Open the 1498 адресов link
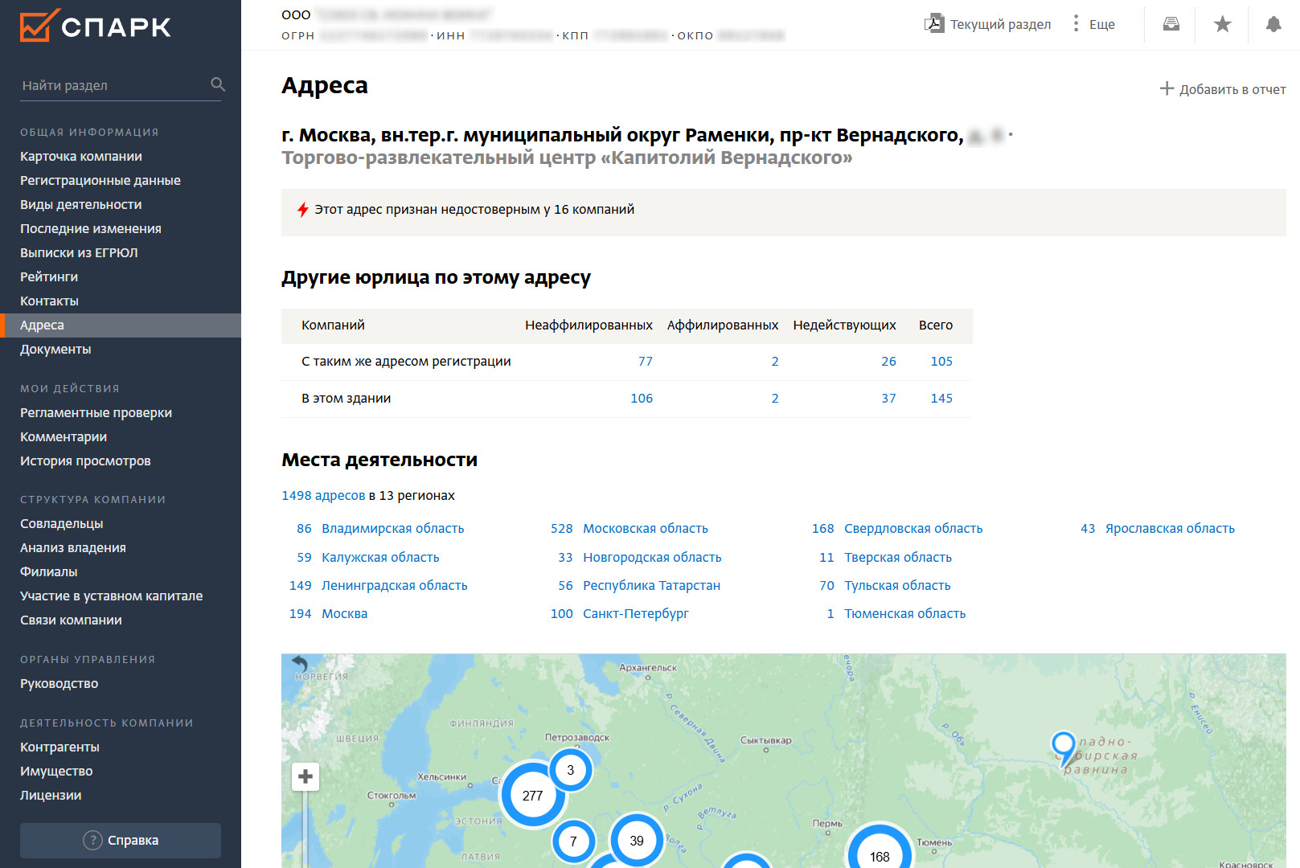This screenshot has height=868, width=1300. point(323,496)
